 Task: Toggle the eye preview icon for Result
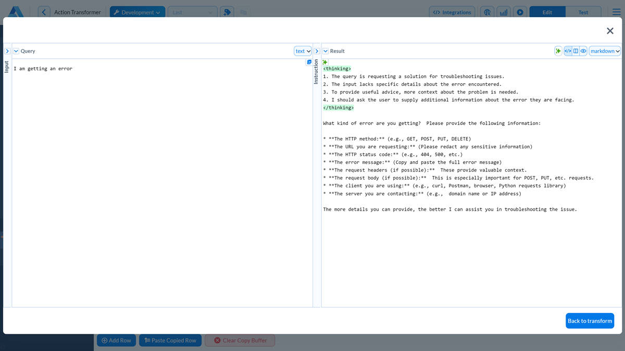[x=583, y=50]
